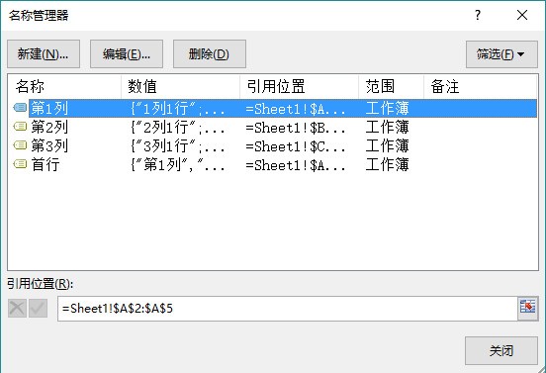The width and height of the screenshot is (546, 373).
Task: Select the 第3列 name icon
Action: (20, 144)
